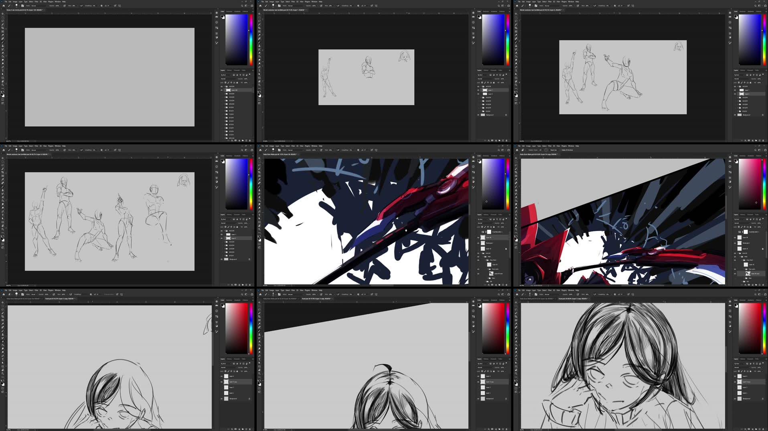The image size is (768, 431).
Task: Switch to Swatches tab in middle-left window
Action: click(229, 156)
